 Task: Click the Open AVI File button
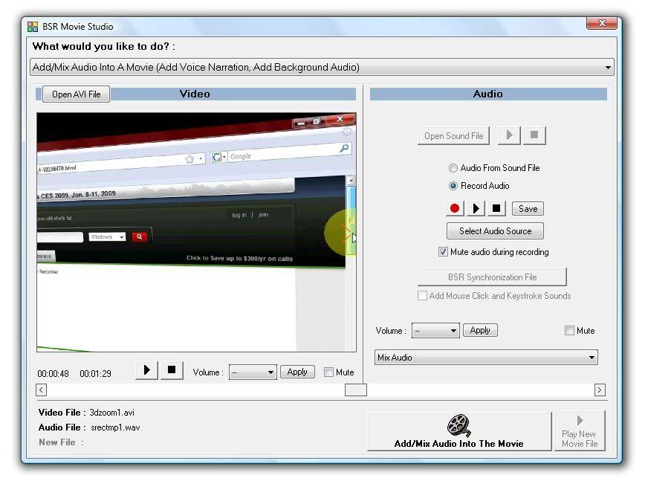[x=76, y=94]
